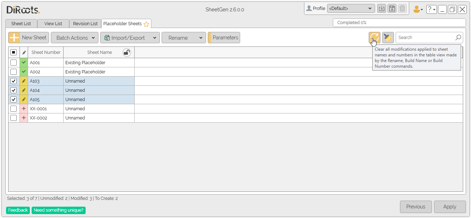
Task: Click the reset modifications refresh icon
Action: (x=374, y=37)
